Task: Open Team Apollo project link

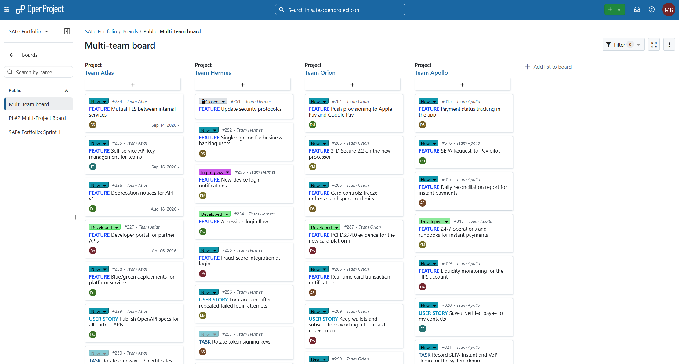Action: pos(431,73)
